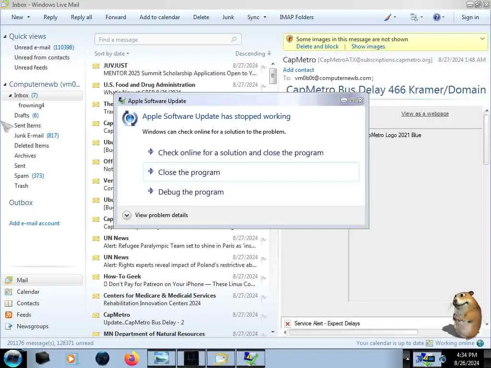491x368 pixels.
Task: Click the reading pane horizontal scrollbar
Action: [354, 332]
